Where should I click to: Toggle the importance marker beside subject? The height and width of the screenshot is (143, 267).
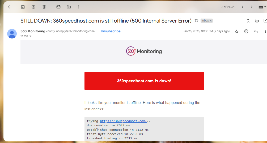coord(196,21)
